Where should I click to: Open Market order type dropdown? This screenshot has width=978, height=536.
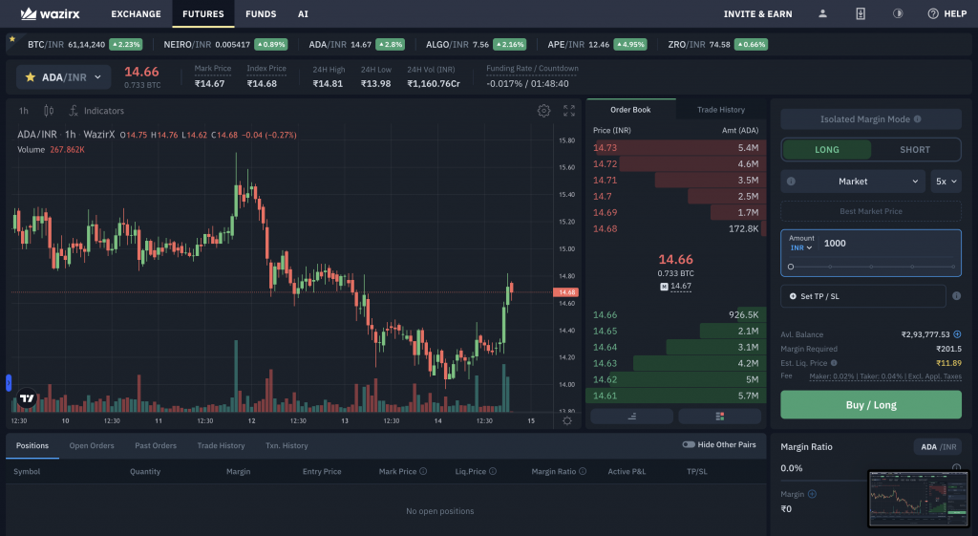click(x=853, y=182)
